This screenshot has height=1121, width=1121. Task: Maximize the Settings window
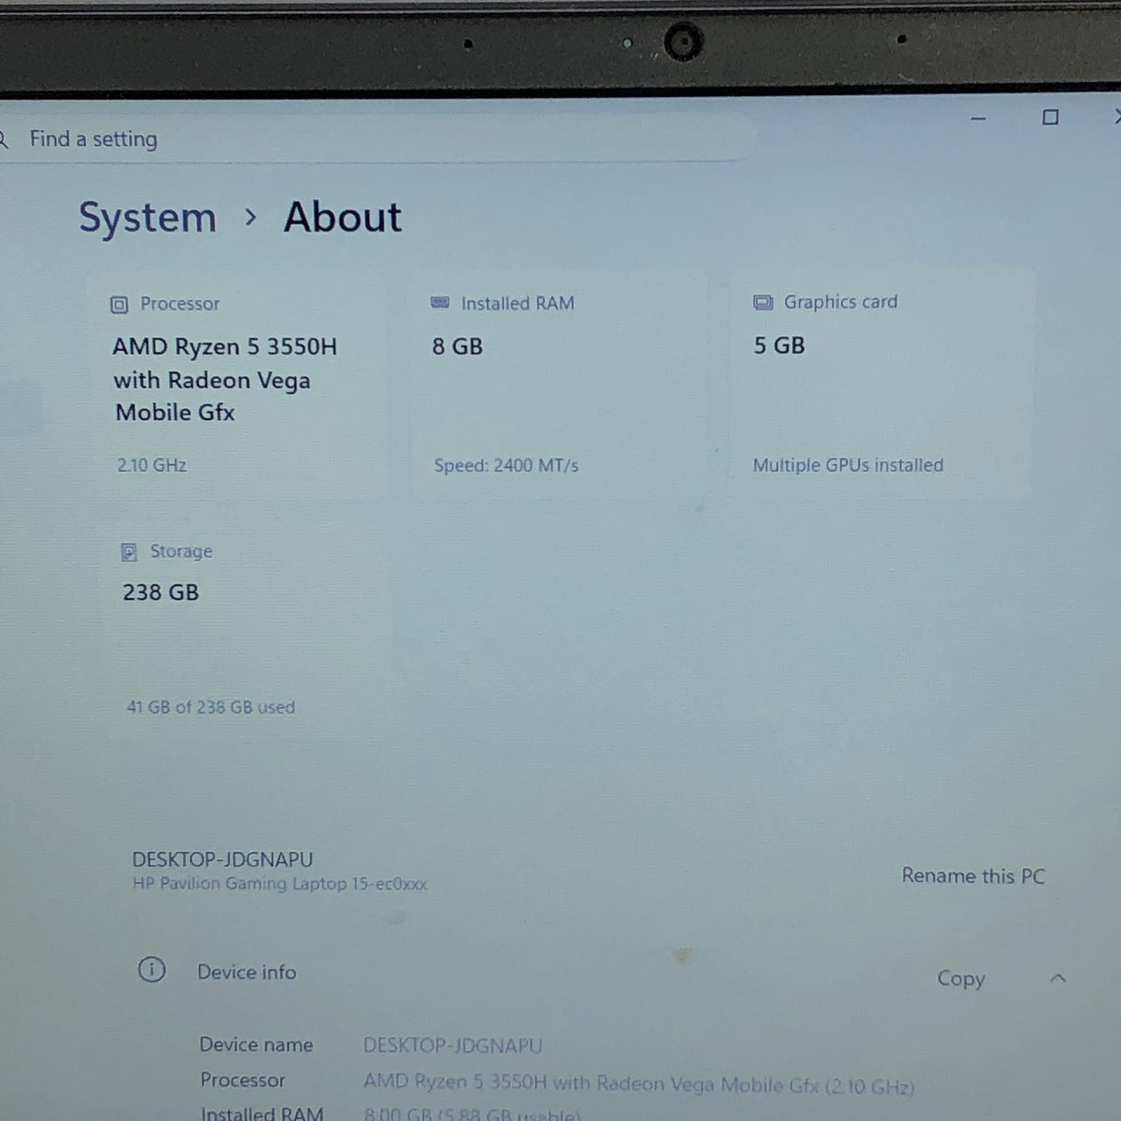1050,117
